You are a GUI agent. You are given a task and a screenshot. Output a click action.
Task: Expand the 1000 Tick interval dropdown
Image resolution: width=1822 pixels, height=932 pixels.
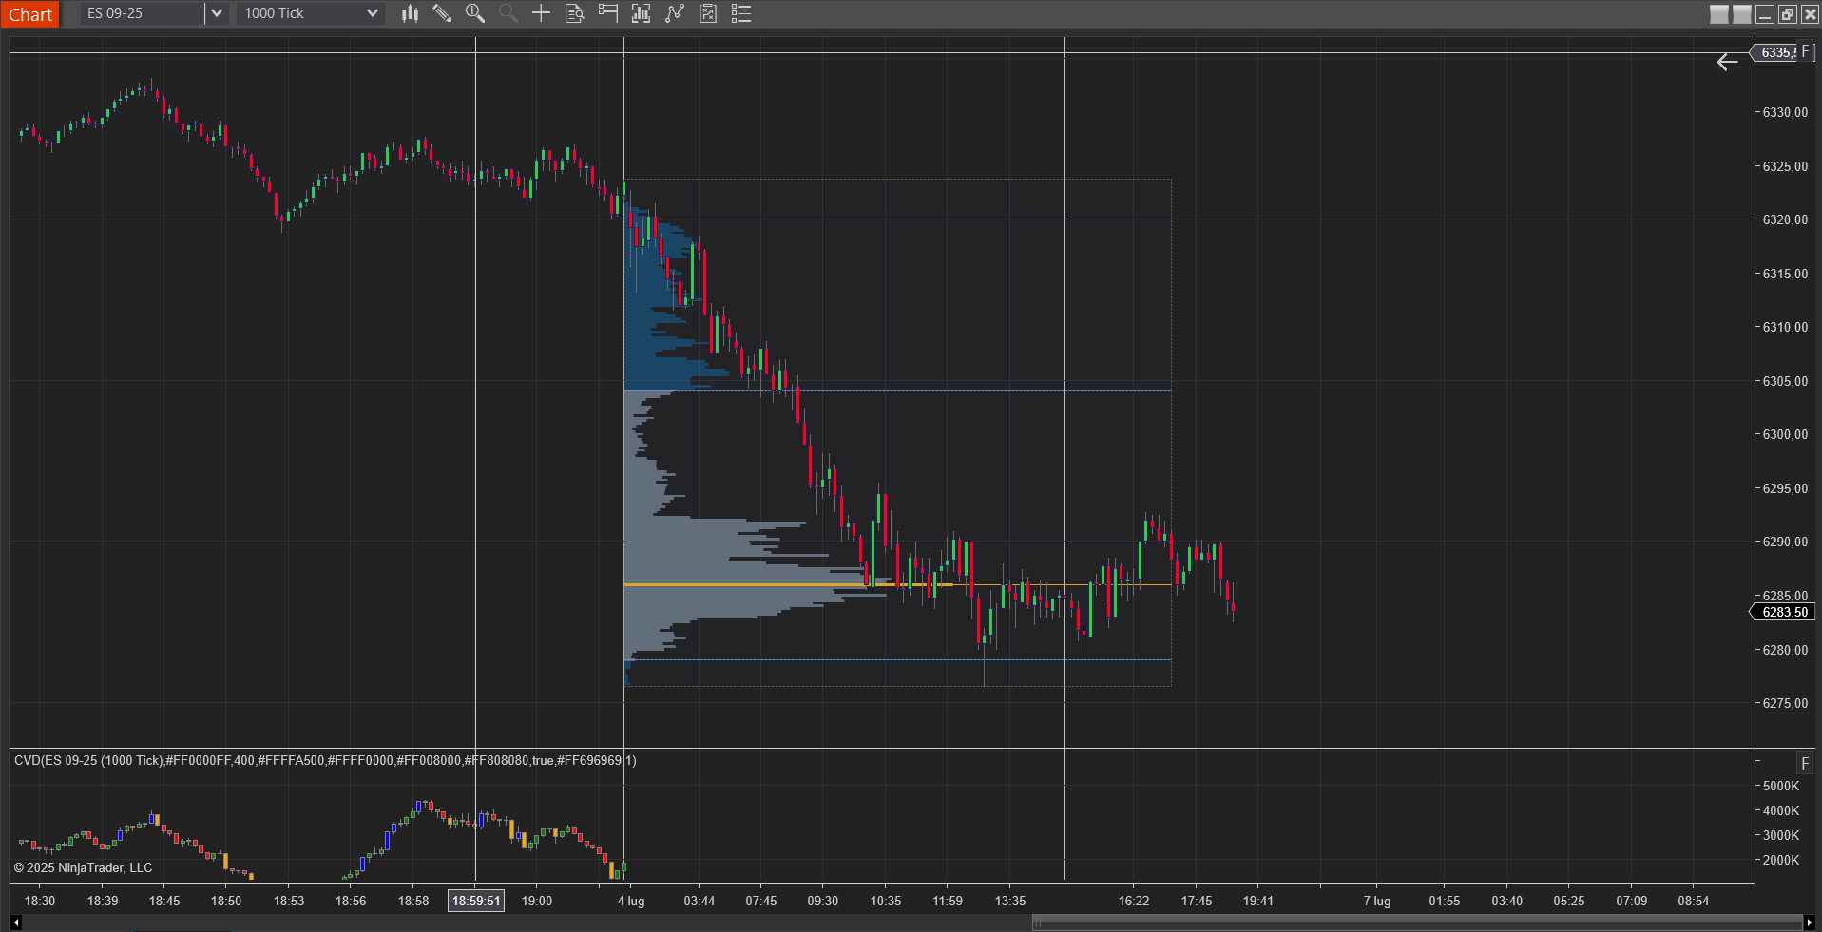(373, 13)
